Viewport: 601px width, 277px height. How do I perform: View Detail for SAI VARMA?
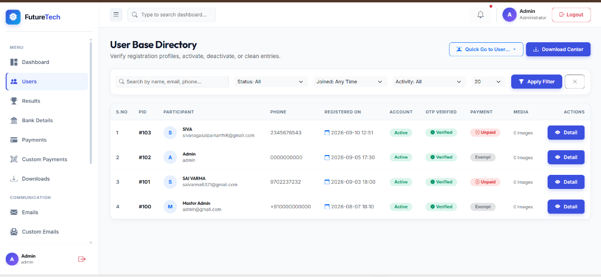(566, 181)
